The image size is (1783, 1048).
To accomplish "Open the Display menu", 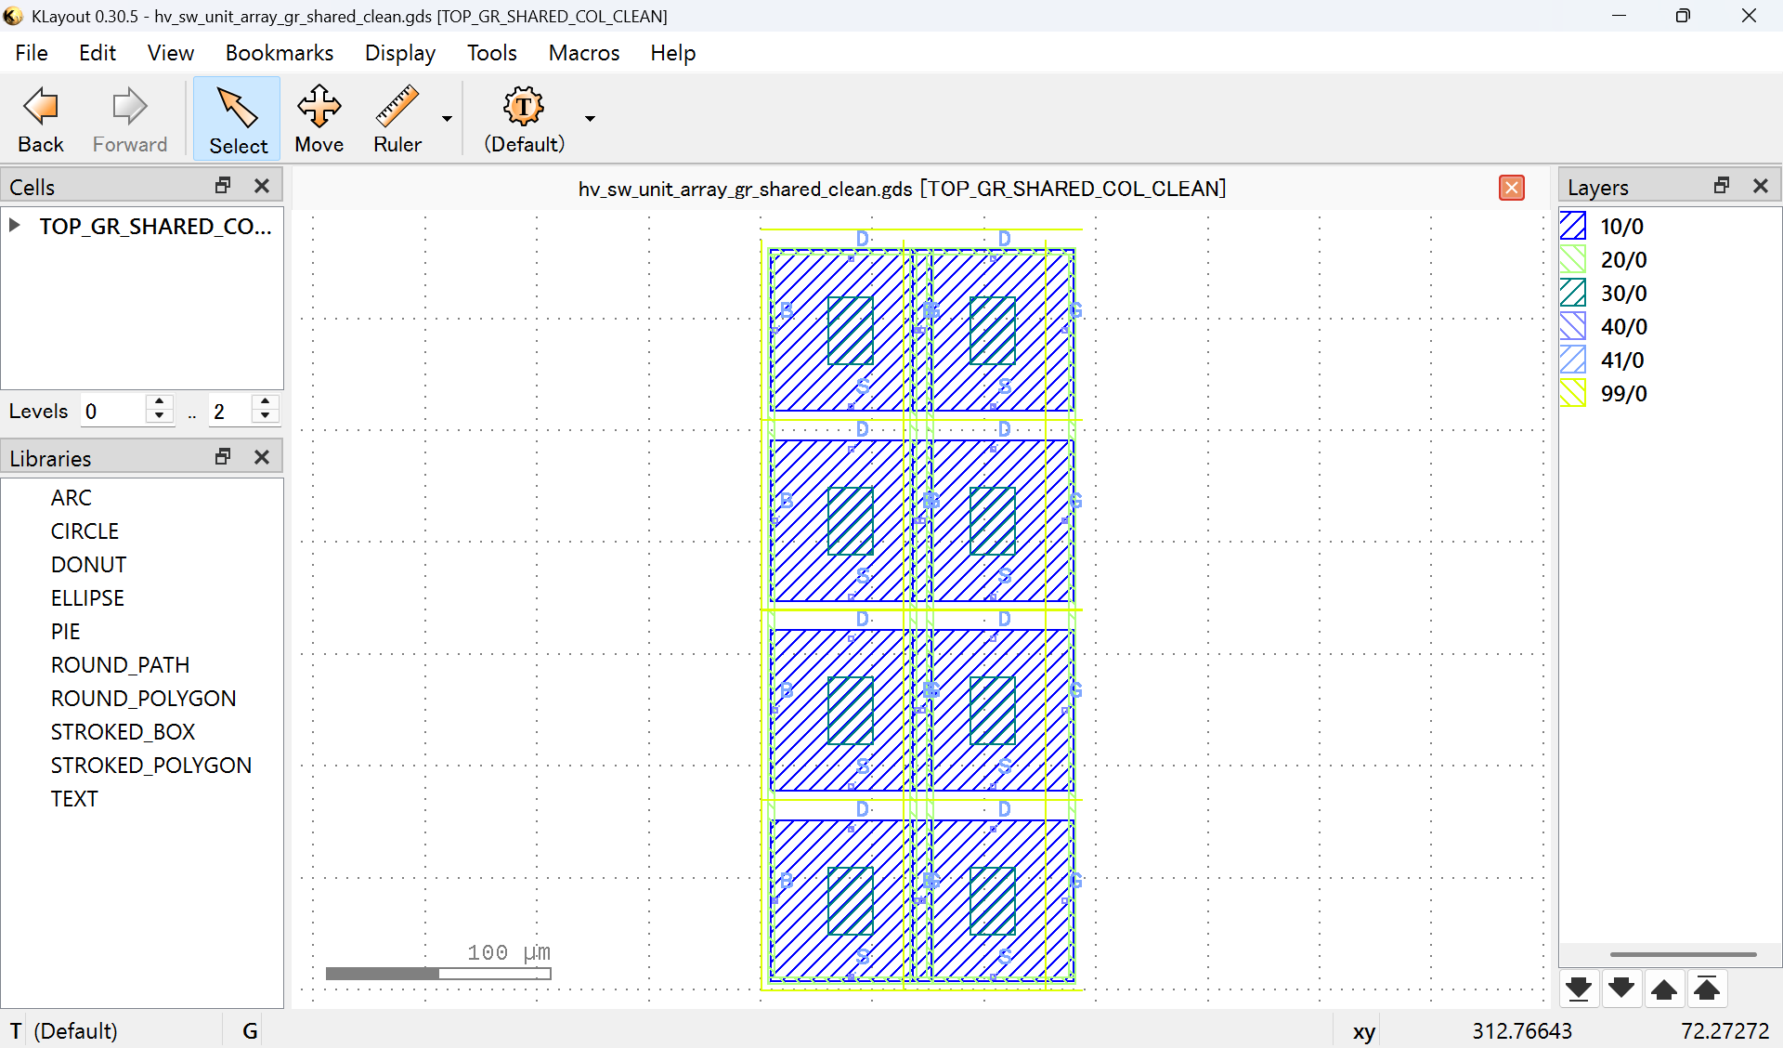I will click(399, 53).
